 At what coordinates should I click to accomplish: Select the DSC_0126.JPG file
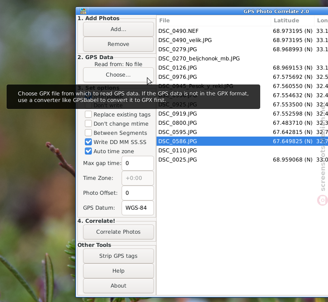pyautogui.click(x=178, y=68)
